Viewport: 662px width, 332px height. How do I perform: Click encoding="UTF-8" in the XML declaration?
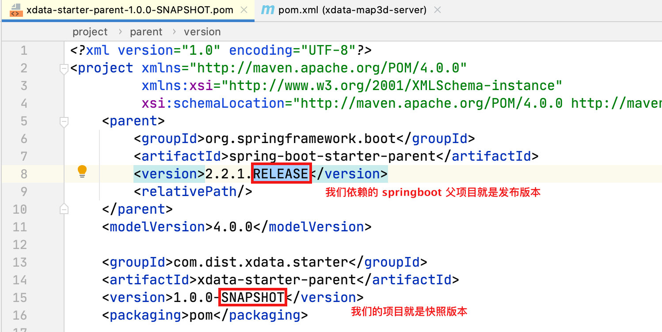[x=292, y=50]
